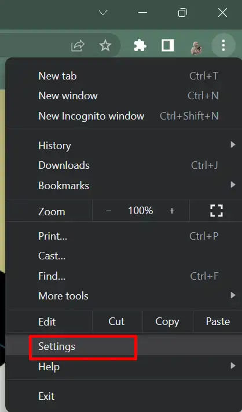Open the Extensions puzzle piece icon
Screen dimensions: 242x412
140,45
